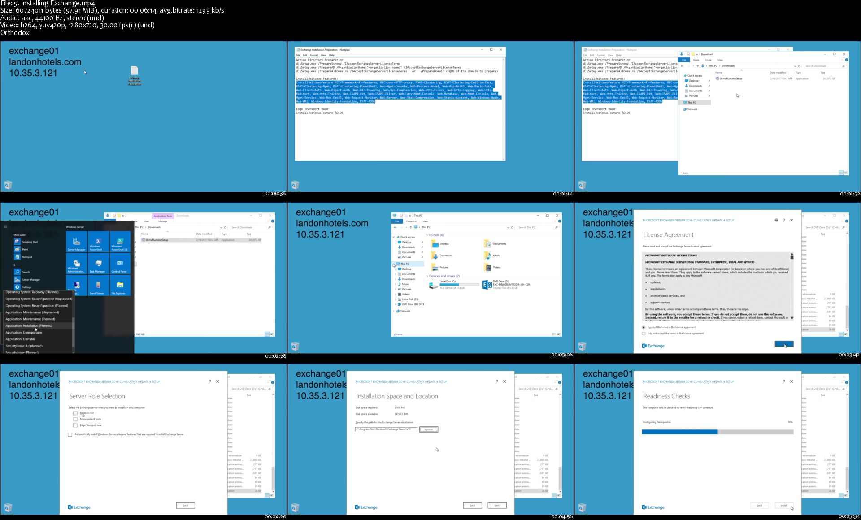Open the Documents folder in This PC Folders
Image resolution: width=861 pixels, height=520 pixels.
tap(495, 244)
